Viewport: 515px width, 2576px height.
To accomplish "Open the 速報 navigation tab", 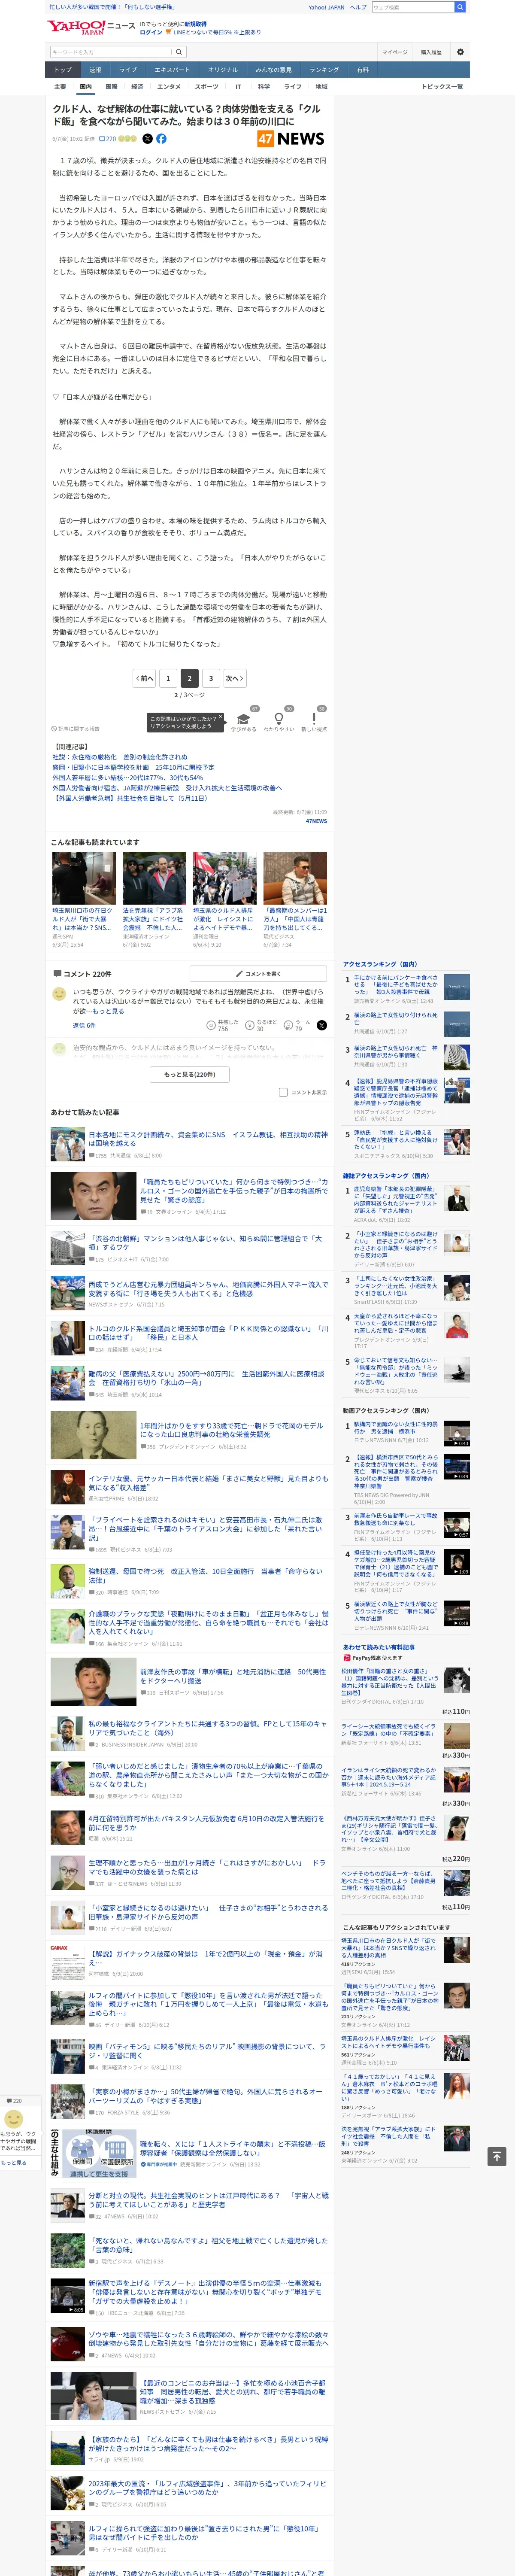I will (x=95, y=70).
